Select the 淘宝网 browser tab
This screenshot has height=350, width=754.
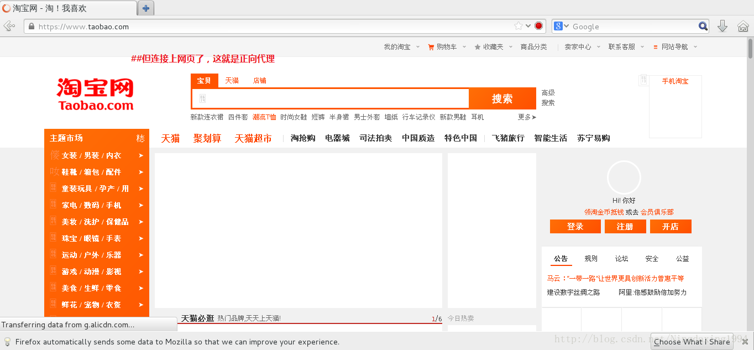tap(69, 8)
